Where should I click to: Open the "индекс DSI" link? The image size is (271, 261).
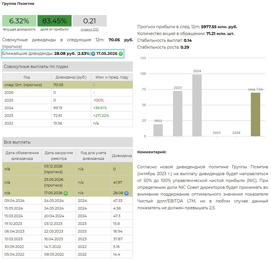click(x=89, y=29)
